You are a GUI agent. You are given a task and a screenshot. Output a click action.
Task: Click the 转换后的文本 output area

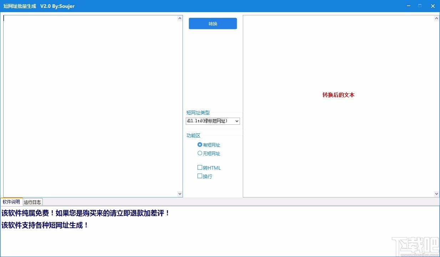coord(338,95)
